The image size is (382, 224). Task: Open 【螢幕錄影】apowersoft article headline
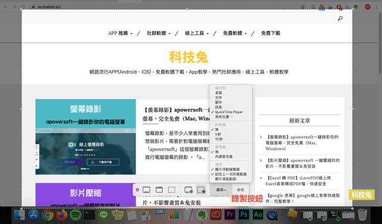tap(176, 114)
